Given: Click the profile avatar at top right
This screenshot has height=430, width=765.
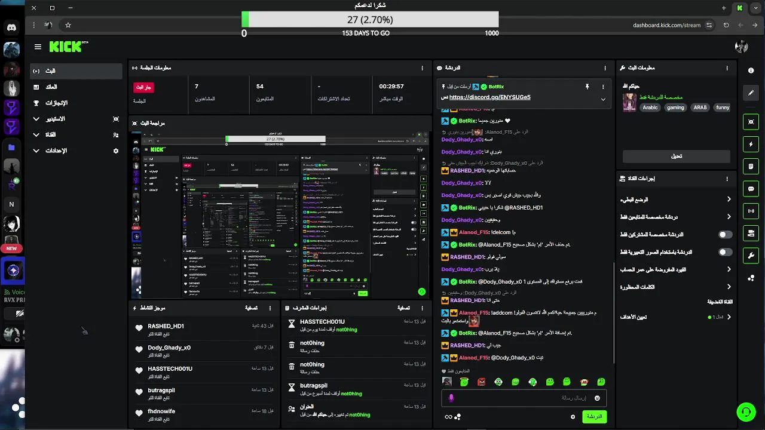Looking at the screenshot, I should pos(741,47).
